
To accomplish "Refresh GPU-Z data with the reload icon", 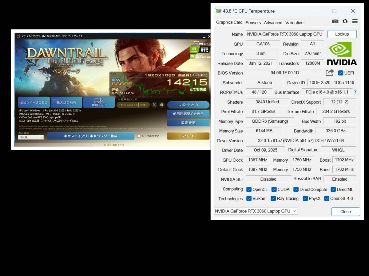I will click(x=345, y=21).
